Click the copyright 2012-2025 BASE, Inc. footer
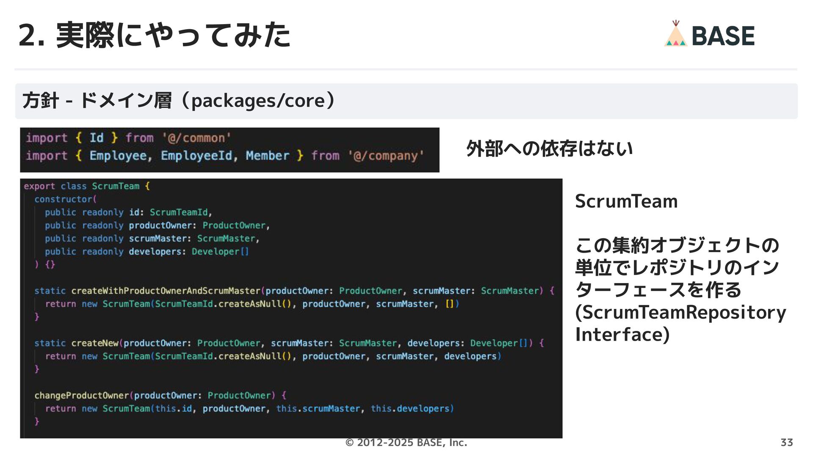The height and width of the screenshot is (457, 813). coord(406,443)
